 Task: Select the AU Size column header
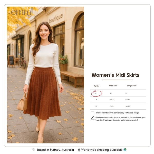(x=97, y=86)
